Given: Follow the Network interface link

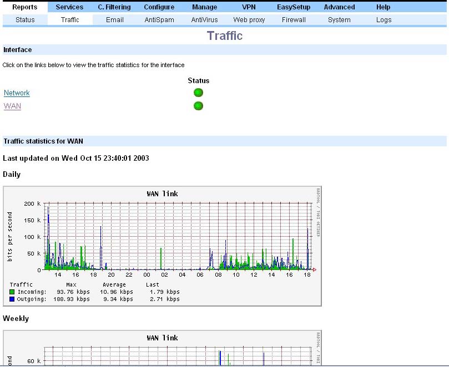Looking at the screenshot, I should point(17,93).
